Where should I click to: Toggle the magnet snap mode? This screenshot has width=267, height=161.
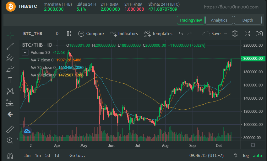[x=10, y=156]
